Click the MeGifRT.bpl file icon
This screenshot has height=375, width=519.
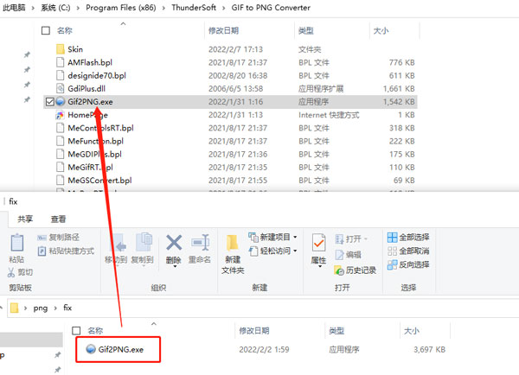pos(61,167)
